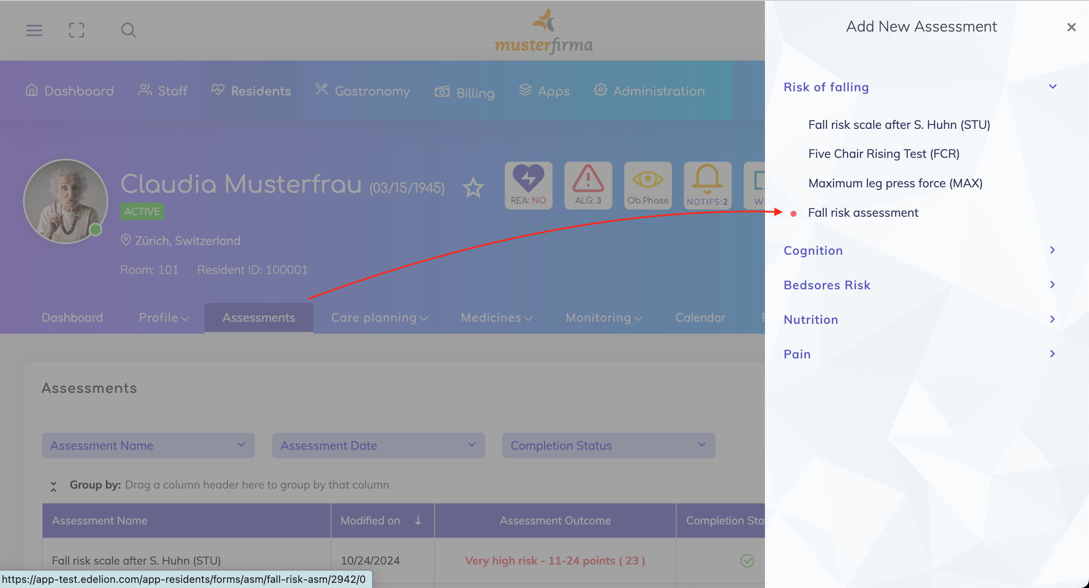
Task: Expand the Cognition category
Action: click(1052, 250)
